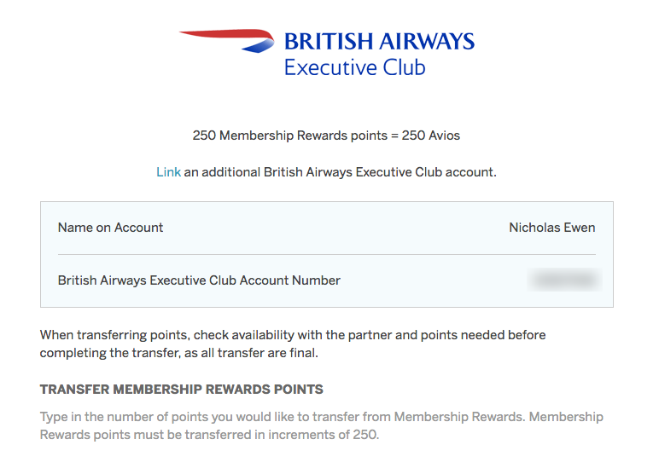Click the BRITISH AIRWAYS wordmark text
The height and width of the screenshot is (468, 659).
(379, 42)
